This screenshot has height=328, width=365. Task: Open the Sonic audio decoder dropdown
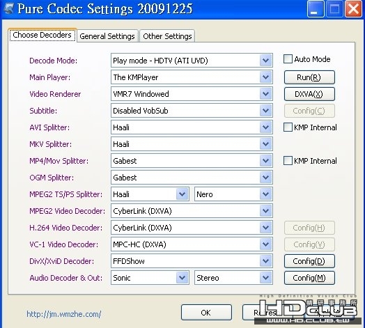click(150, 278)
